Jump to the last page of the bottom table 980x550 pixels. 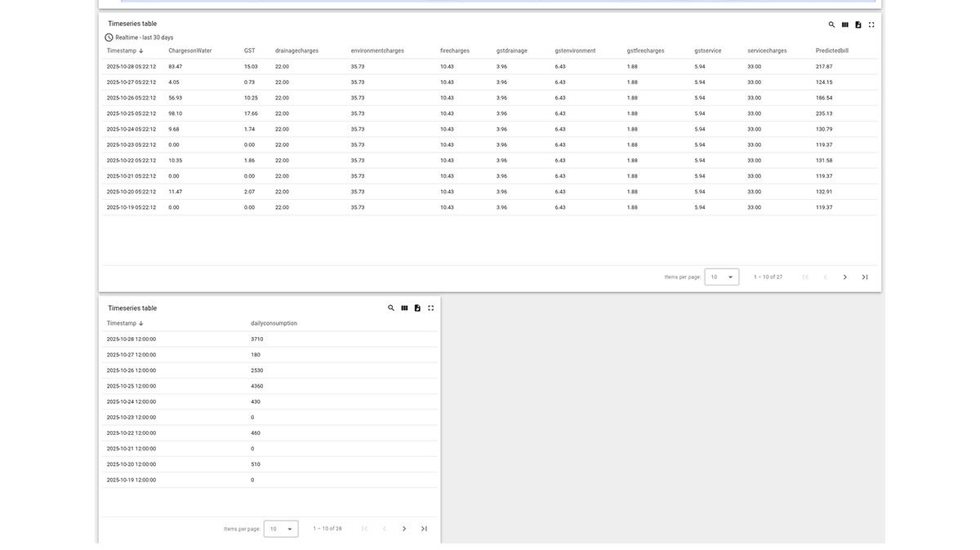[x=423, y=527]
